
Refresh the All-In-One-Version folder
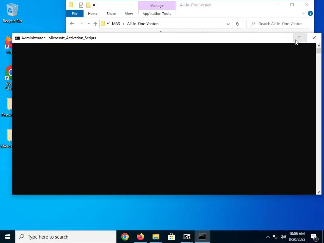pos(237,24)
